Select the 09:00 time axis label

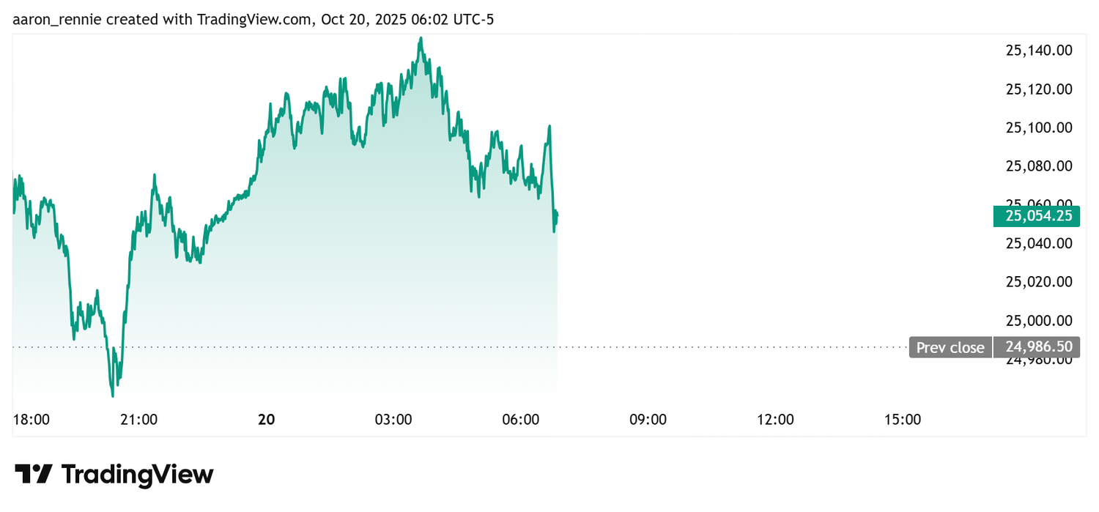pyautogui.click(x=648, y=420)
